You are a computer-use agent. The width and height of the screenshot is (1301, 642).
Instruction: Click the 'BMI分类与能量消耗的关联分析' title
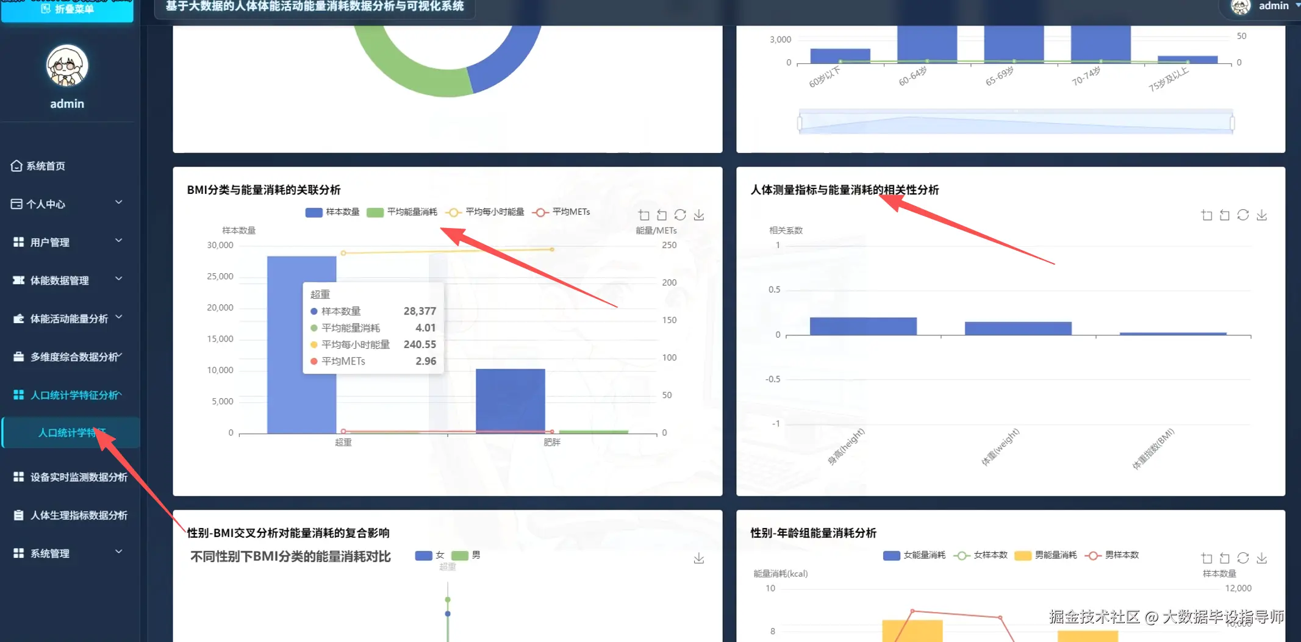pos(263,190)
